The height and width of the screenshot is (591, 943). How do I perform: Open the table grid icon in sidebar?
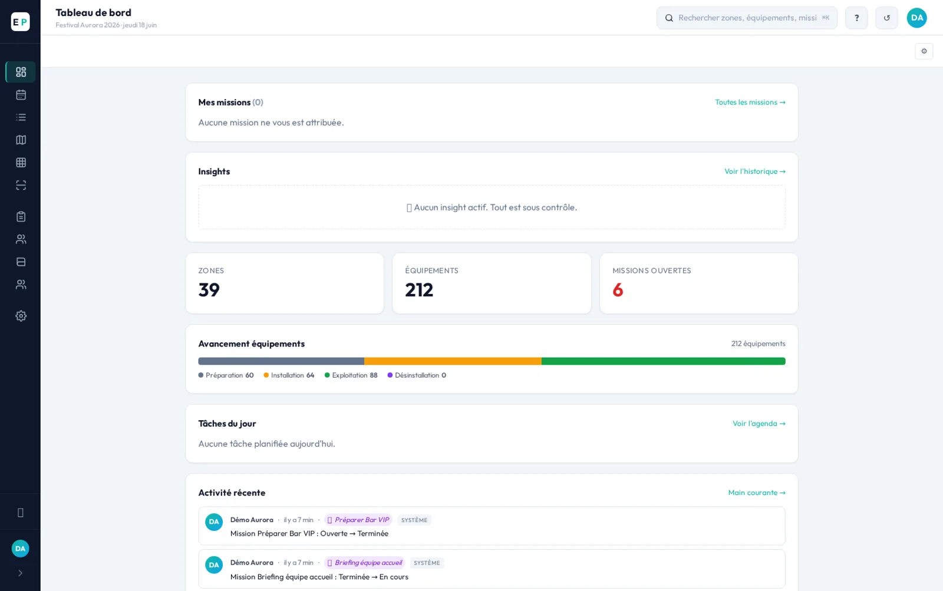(21, 163)
